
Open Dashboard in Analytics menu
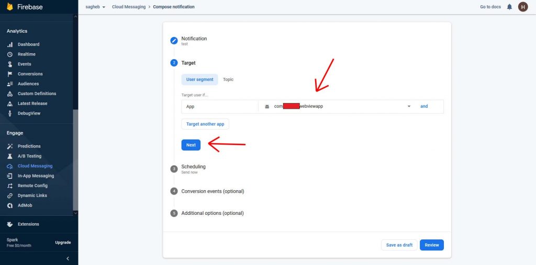click(x=29, y=44)
